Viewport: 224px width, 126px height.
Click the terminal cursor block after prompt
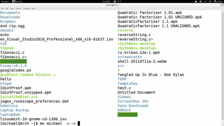point(79,123)
